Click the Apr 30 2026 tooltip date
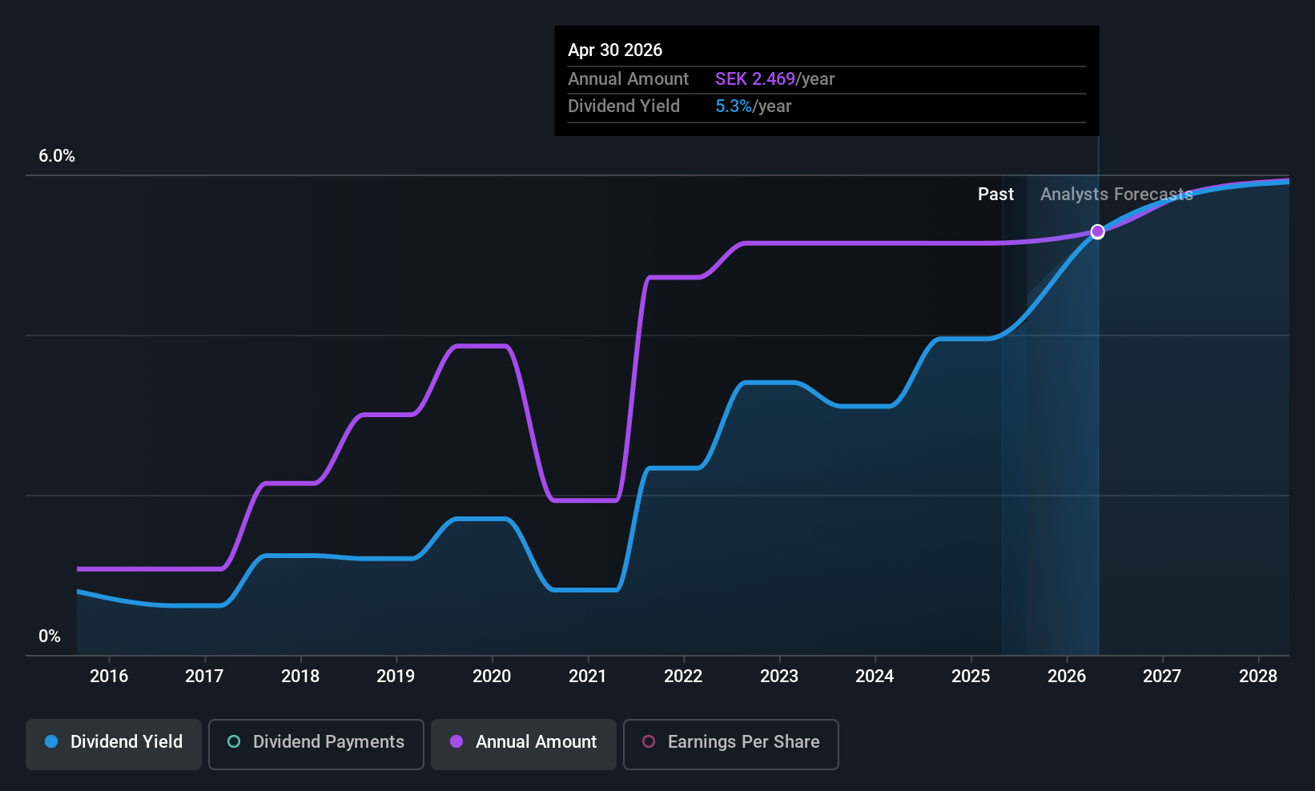Screen dimensions: 1315x791 coord(615,50)
